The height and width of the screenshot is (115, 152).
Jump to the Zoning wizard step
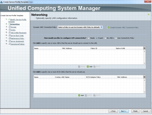pos(13,30)
